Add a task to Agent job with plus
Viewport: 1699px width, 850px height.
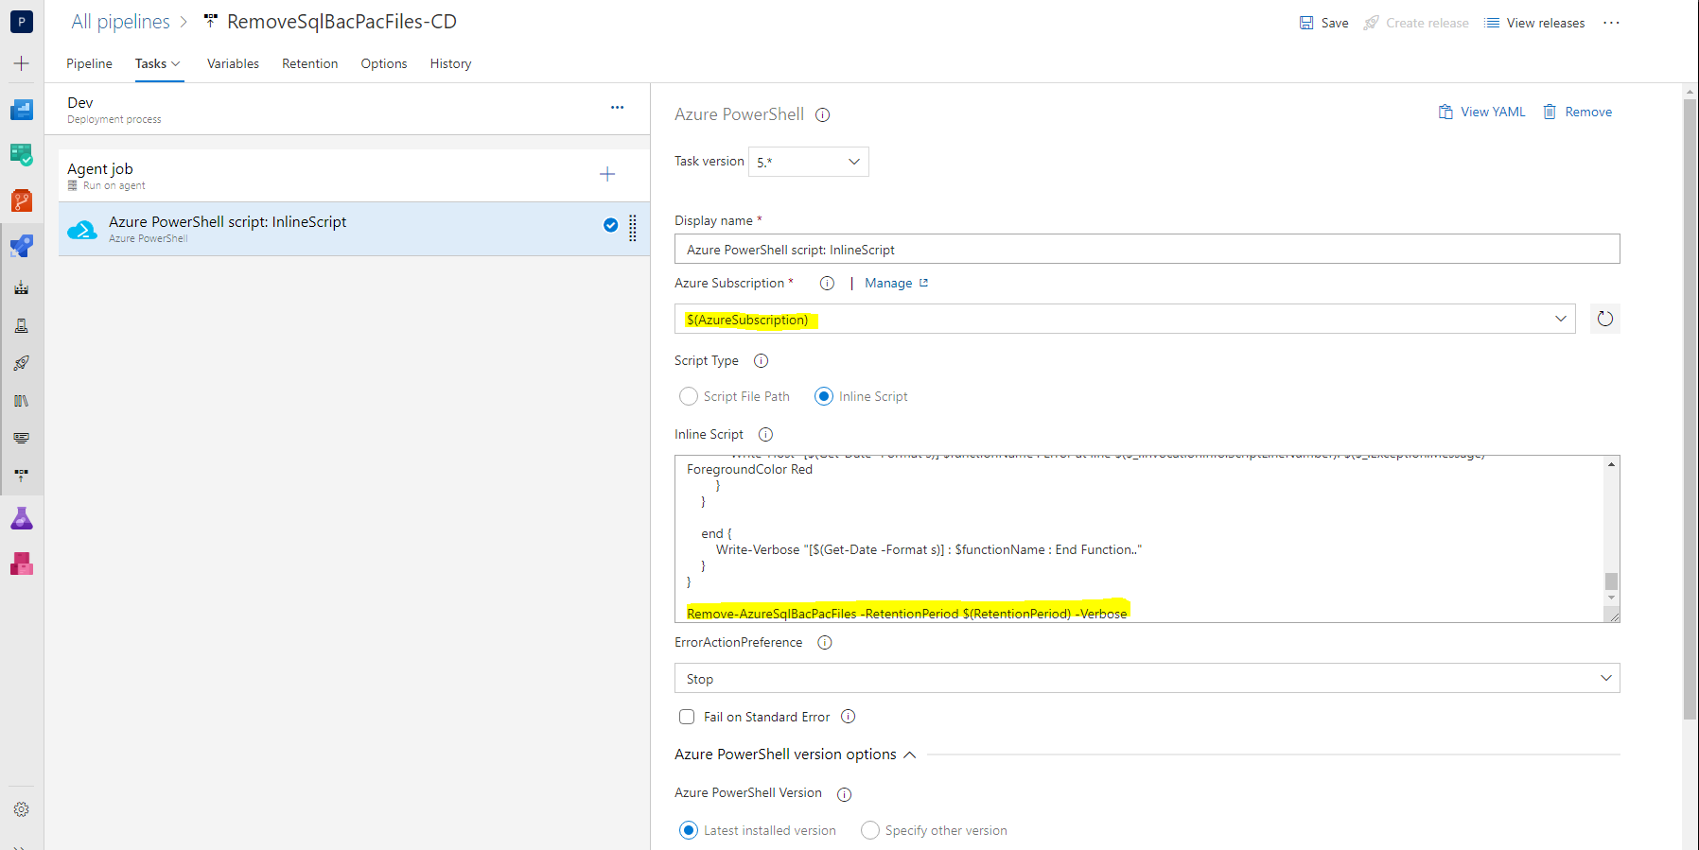point(607,174)
